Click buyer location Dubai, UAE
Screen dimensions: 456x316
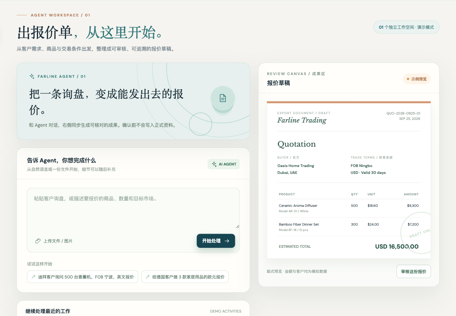[287, 173]
